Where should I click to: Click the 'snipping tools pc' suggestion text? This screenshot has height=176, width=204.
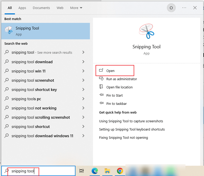coord(26,99)
